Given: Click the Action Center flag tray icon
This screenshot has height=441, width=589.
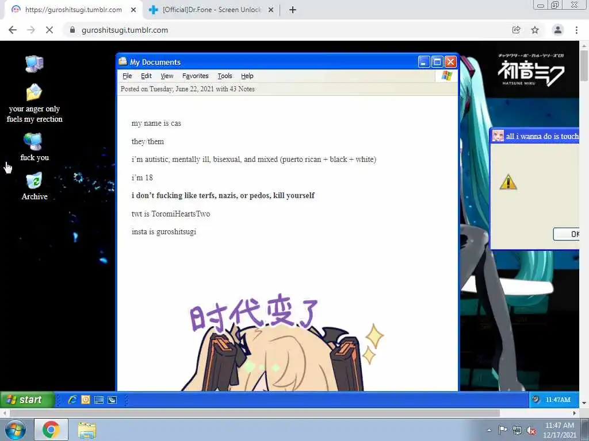Looking at the screenshot, I should 503,430.
